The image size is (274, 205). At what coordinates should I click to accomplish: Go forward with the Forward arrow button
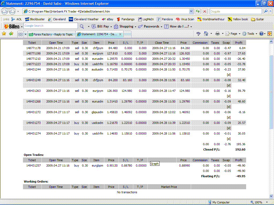[12, 11]
